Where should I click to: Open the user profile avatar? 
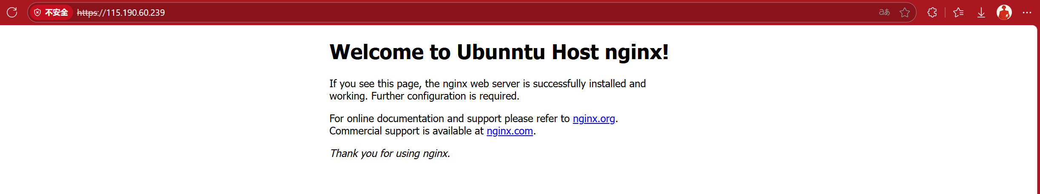[x=1004, y=12]
